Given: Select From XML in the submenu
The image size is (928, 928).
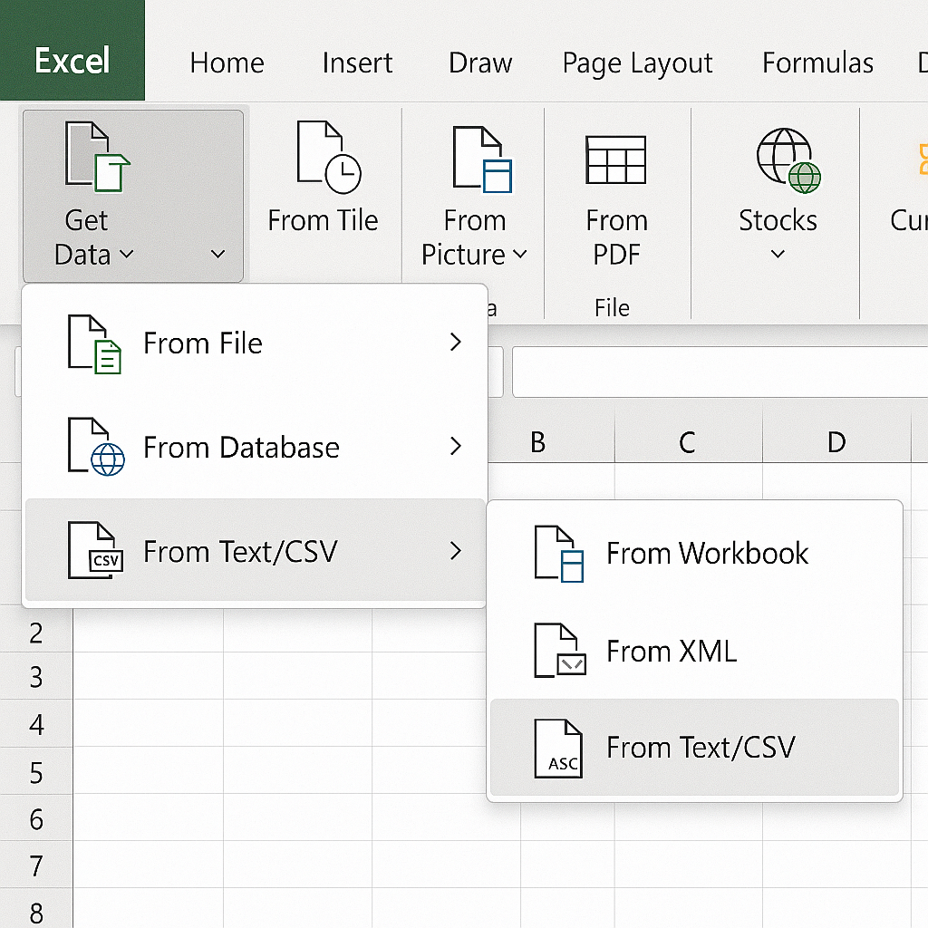Looking at the screenshot, I should click(695, 651).
